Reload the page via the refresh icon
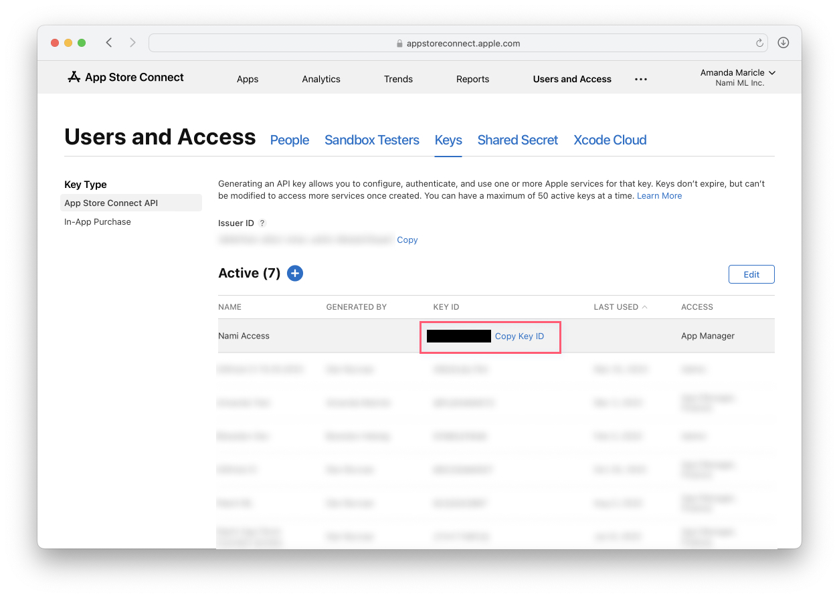 coord(759,43)
